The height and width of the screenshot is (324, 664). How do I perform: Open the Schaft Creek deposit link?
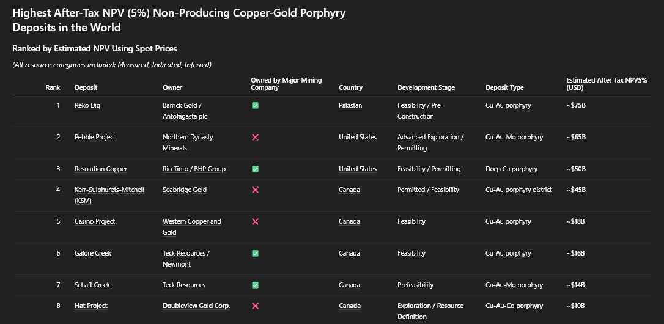pyautogui.click(x=92, y=285)
